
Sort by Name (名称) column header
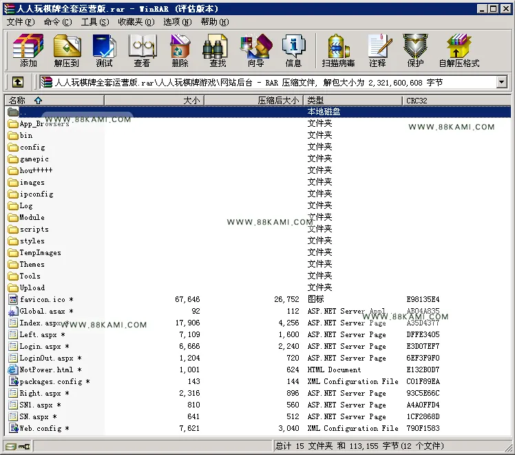tap(54, 100)
